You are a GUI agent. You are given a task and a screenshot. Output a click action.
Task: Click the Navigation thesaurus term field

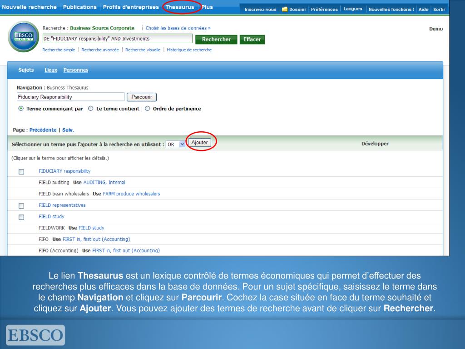pyautogui.click(x=70, y=97)
